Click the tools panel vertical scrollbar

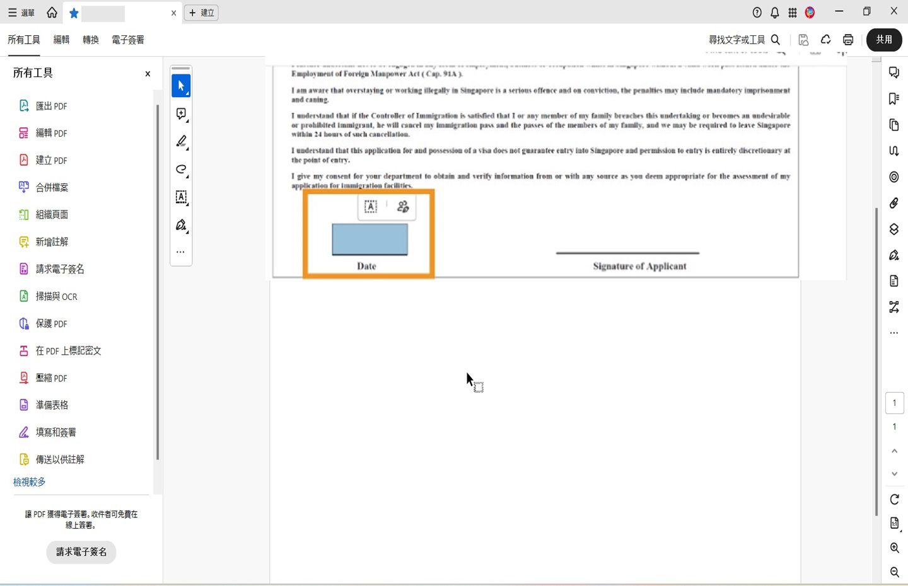click(158, 282)
